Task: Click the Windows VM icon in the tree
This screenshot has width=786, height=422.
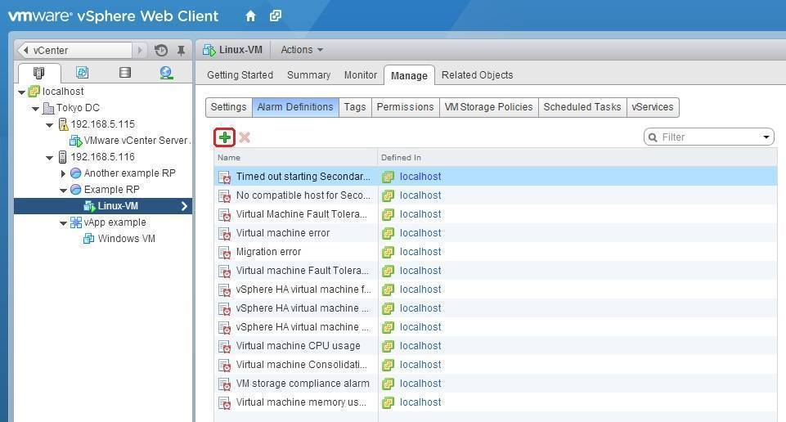Action: 88,239
